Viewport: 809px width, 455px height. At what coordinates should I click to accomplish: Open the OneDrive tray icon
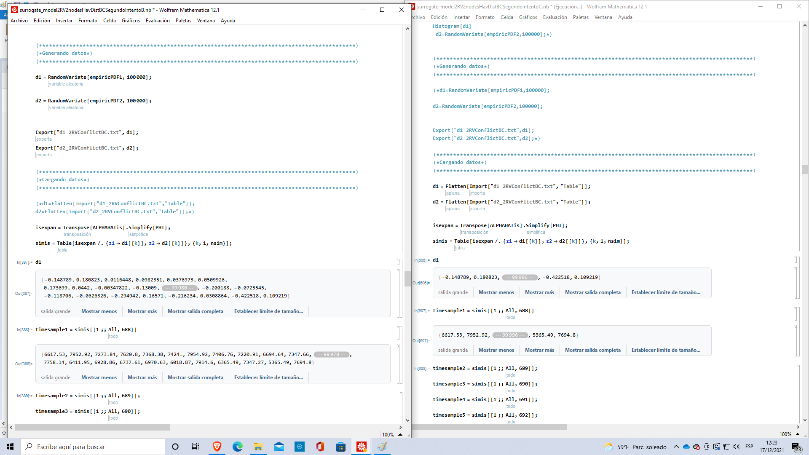(686, 447)
